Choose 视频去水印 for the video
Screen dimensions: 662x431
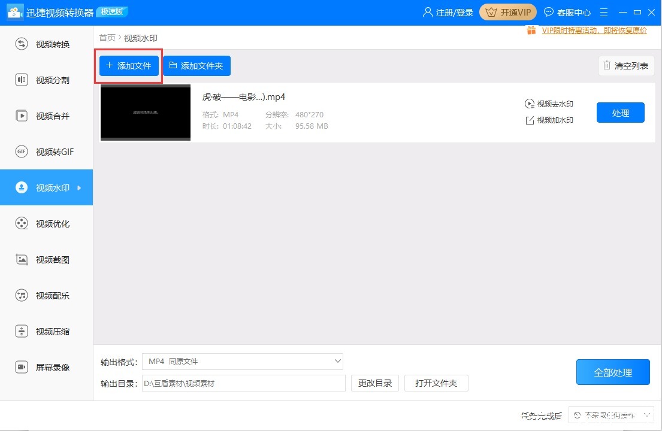click(x=549, y=104)
